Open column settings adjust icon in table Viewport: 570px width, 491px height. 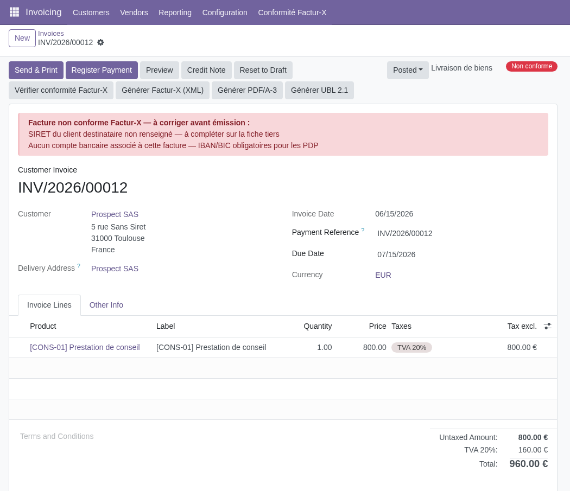[x=547, y=327]
